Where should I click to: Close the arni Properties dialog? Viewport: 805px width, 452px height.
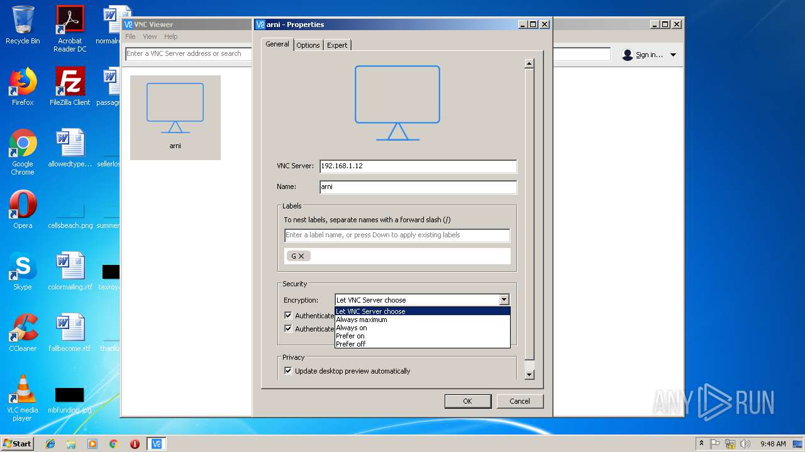pyautogui.click(x=545, y=24)
